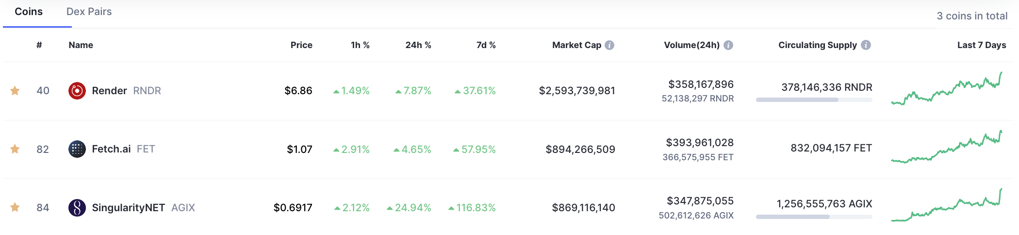Click the Fetch.ai coin logo icon
Screen dimensions: 1019x235
[77, 149]
